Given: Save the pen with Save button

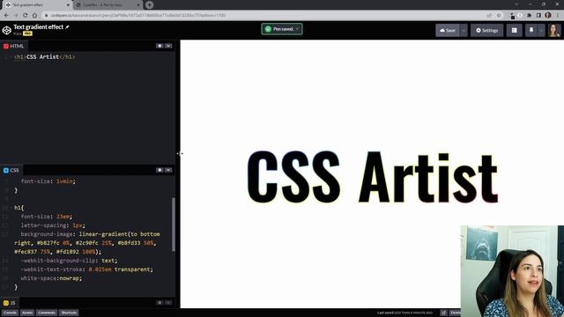Looking at the screenshot, I should pyautogui.click(x=448, y=31).
